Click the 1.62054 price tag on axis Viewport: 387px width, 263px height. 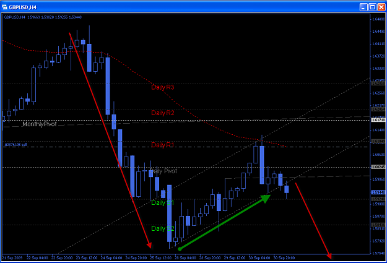378,109
